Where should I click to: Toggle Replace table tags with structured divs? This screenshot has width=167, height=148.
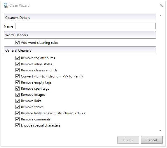coord(18,113)
